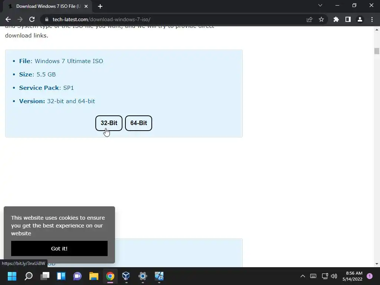Open the notification center badge
The image size is (380, 285).
click(x=370, y=276)
